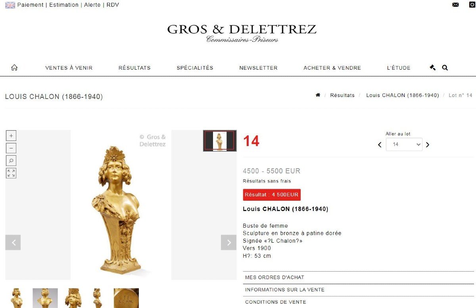
Task: Expand the 'Mes ordres d'achat' section
Action: click(358, 278)
